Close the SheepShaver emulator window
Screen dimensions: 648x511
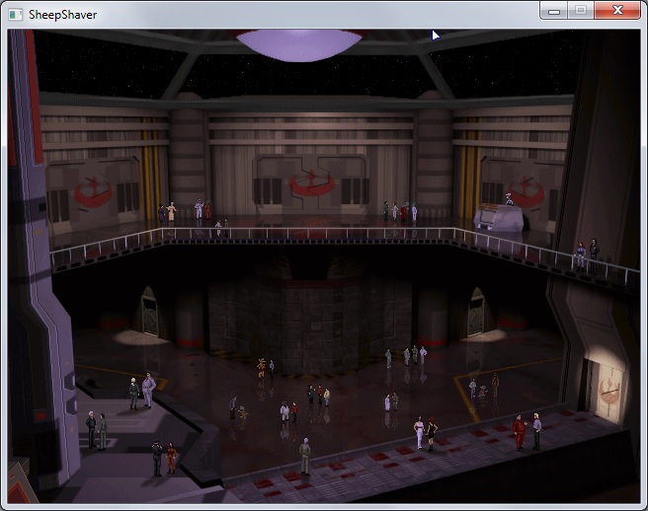click(x=617, y=11)
